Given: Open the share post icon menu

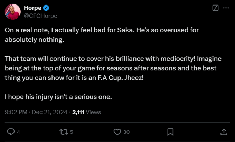Looking at the screenshot, I should [224, 132].
